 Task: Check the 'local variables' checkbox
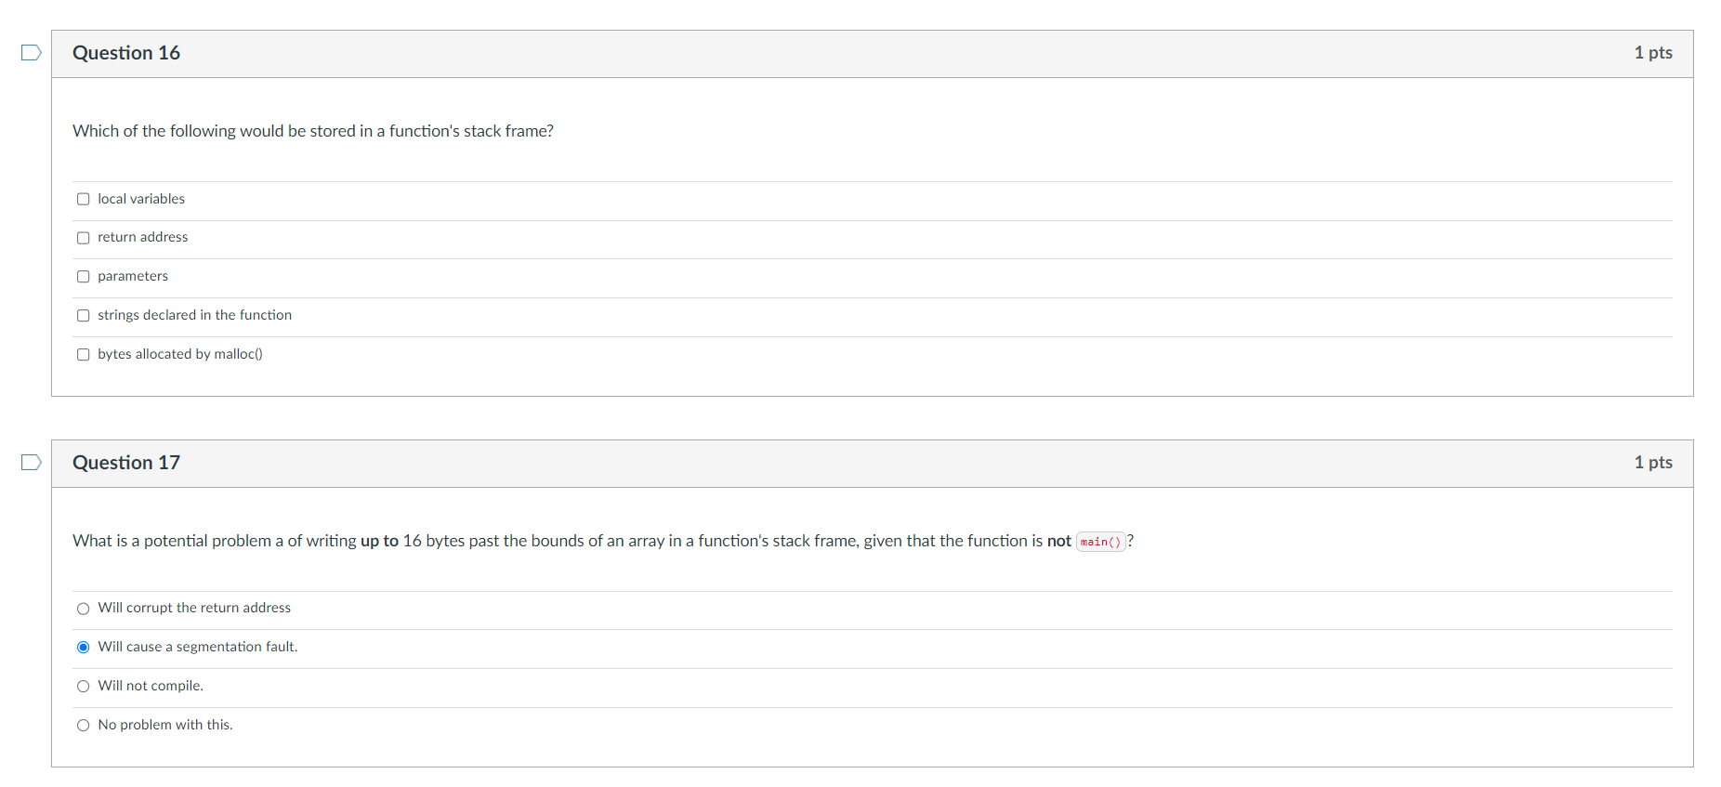(x=84, y=199)
